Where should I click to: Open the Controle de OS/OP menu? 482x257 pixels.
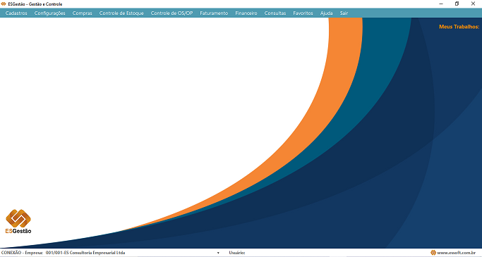point(171,13)
